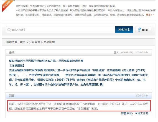Viewport: 158px width, 122px height.
Task: Open 公众留言 in breadcrumb
Action: pos(35,42)
